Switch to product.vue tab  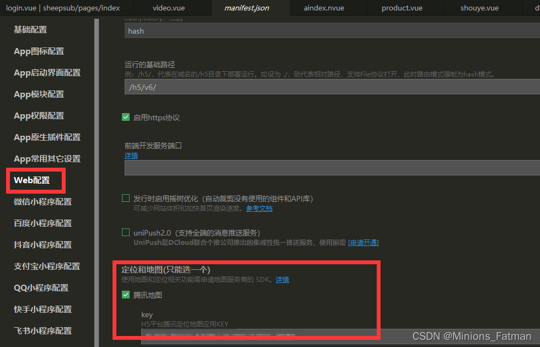(402, 8)
